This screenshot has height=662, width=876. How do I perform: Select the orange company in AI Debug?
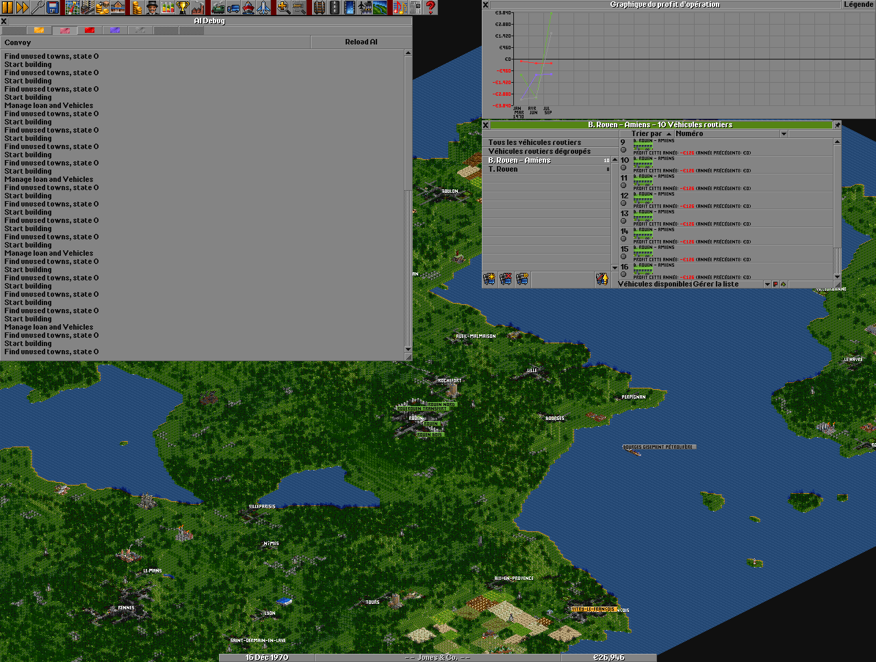point(38,30)
